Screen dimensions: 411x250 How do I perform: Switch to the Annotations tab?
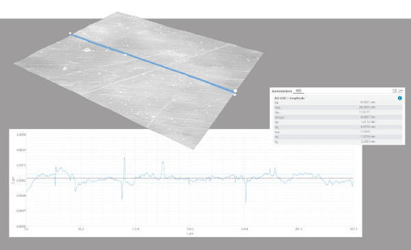[282, 91]
